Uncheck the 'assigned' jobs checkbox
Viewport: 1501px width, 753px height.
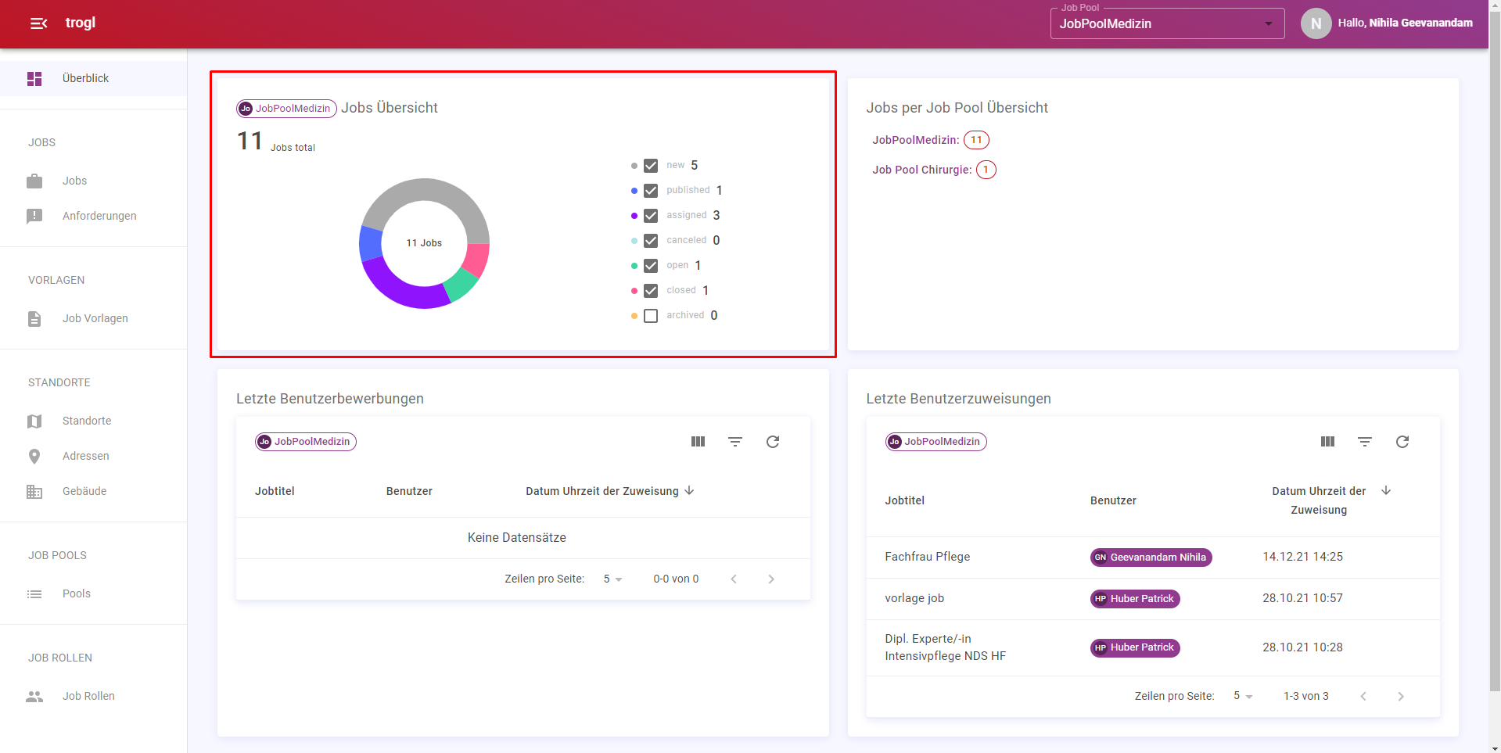click(651, 216)
